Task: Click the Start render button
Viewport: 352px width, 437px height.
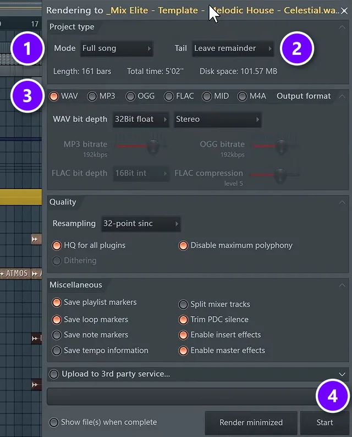Action: pyautogui.click(x=324, y=423)
